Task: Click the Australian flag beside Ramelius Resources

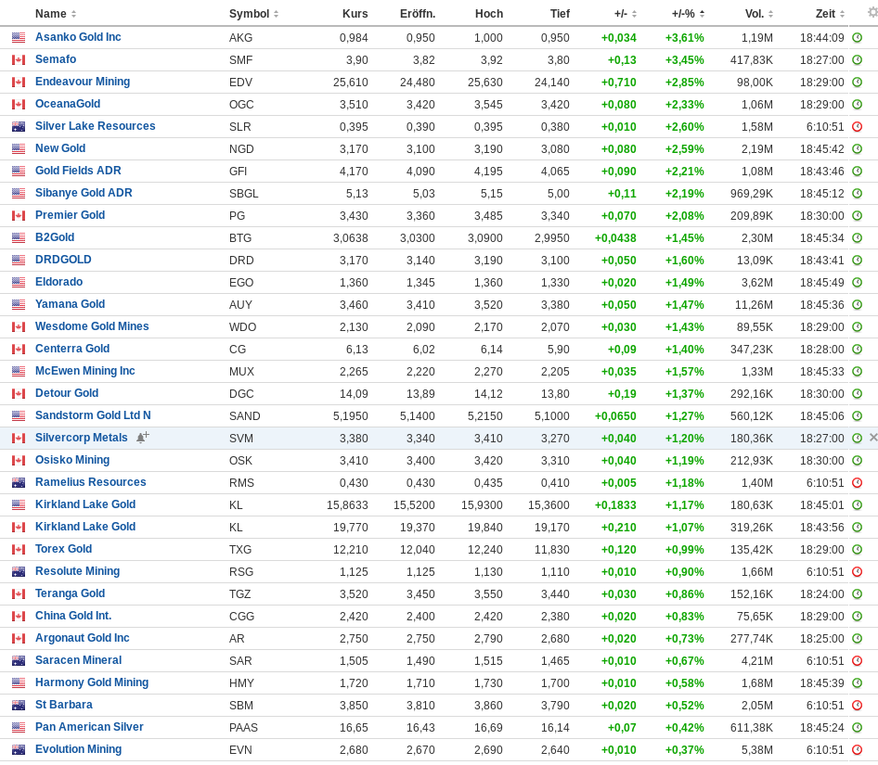Action: click(19, 483)
